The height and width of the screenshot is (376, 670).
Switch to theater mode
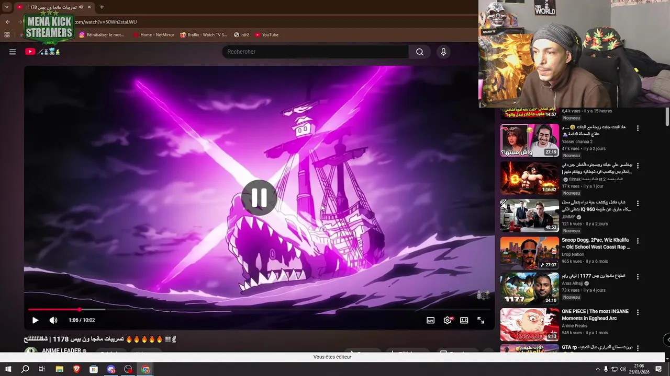click(464, 320)
